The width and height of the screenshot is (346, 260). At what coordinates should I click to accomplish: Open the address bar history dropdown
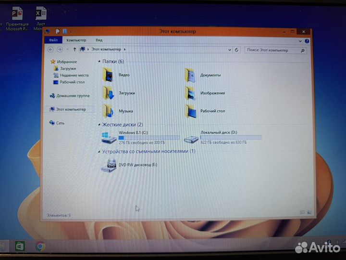230,50
